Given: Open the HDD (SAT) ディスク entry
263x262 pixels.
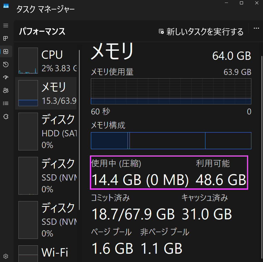Looking at the screenshot, I should coord(47,132).
